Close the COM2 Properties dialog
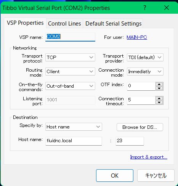The width and height of the screenshot is (178, 186). 167,8
